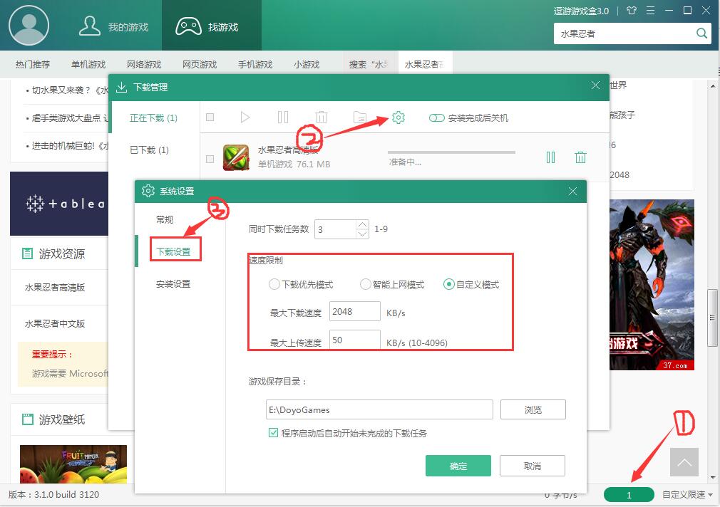Click the main page vertical scrollbar thumb
The height and width of the screenshot is (507, 720).
[712, 318]
